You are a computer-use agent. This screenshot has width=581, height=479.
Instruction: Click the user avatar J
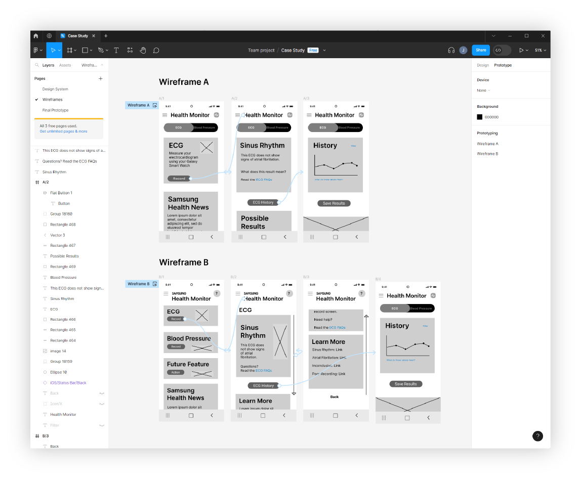click(x=463, y=51)
